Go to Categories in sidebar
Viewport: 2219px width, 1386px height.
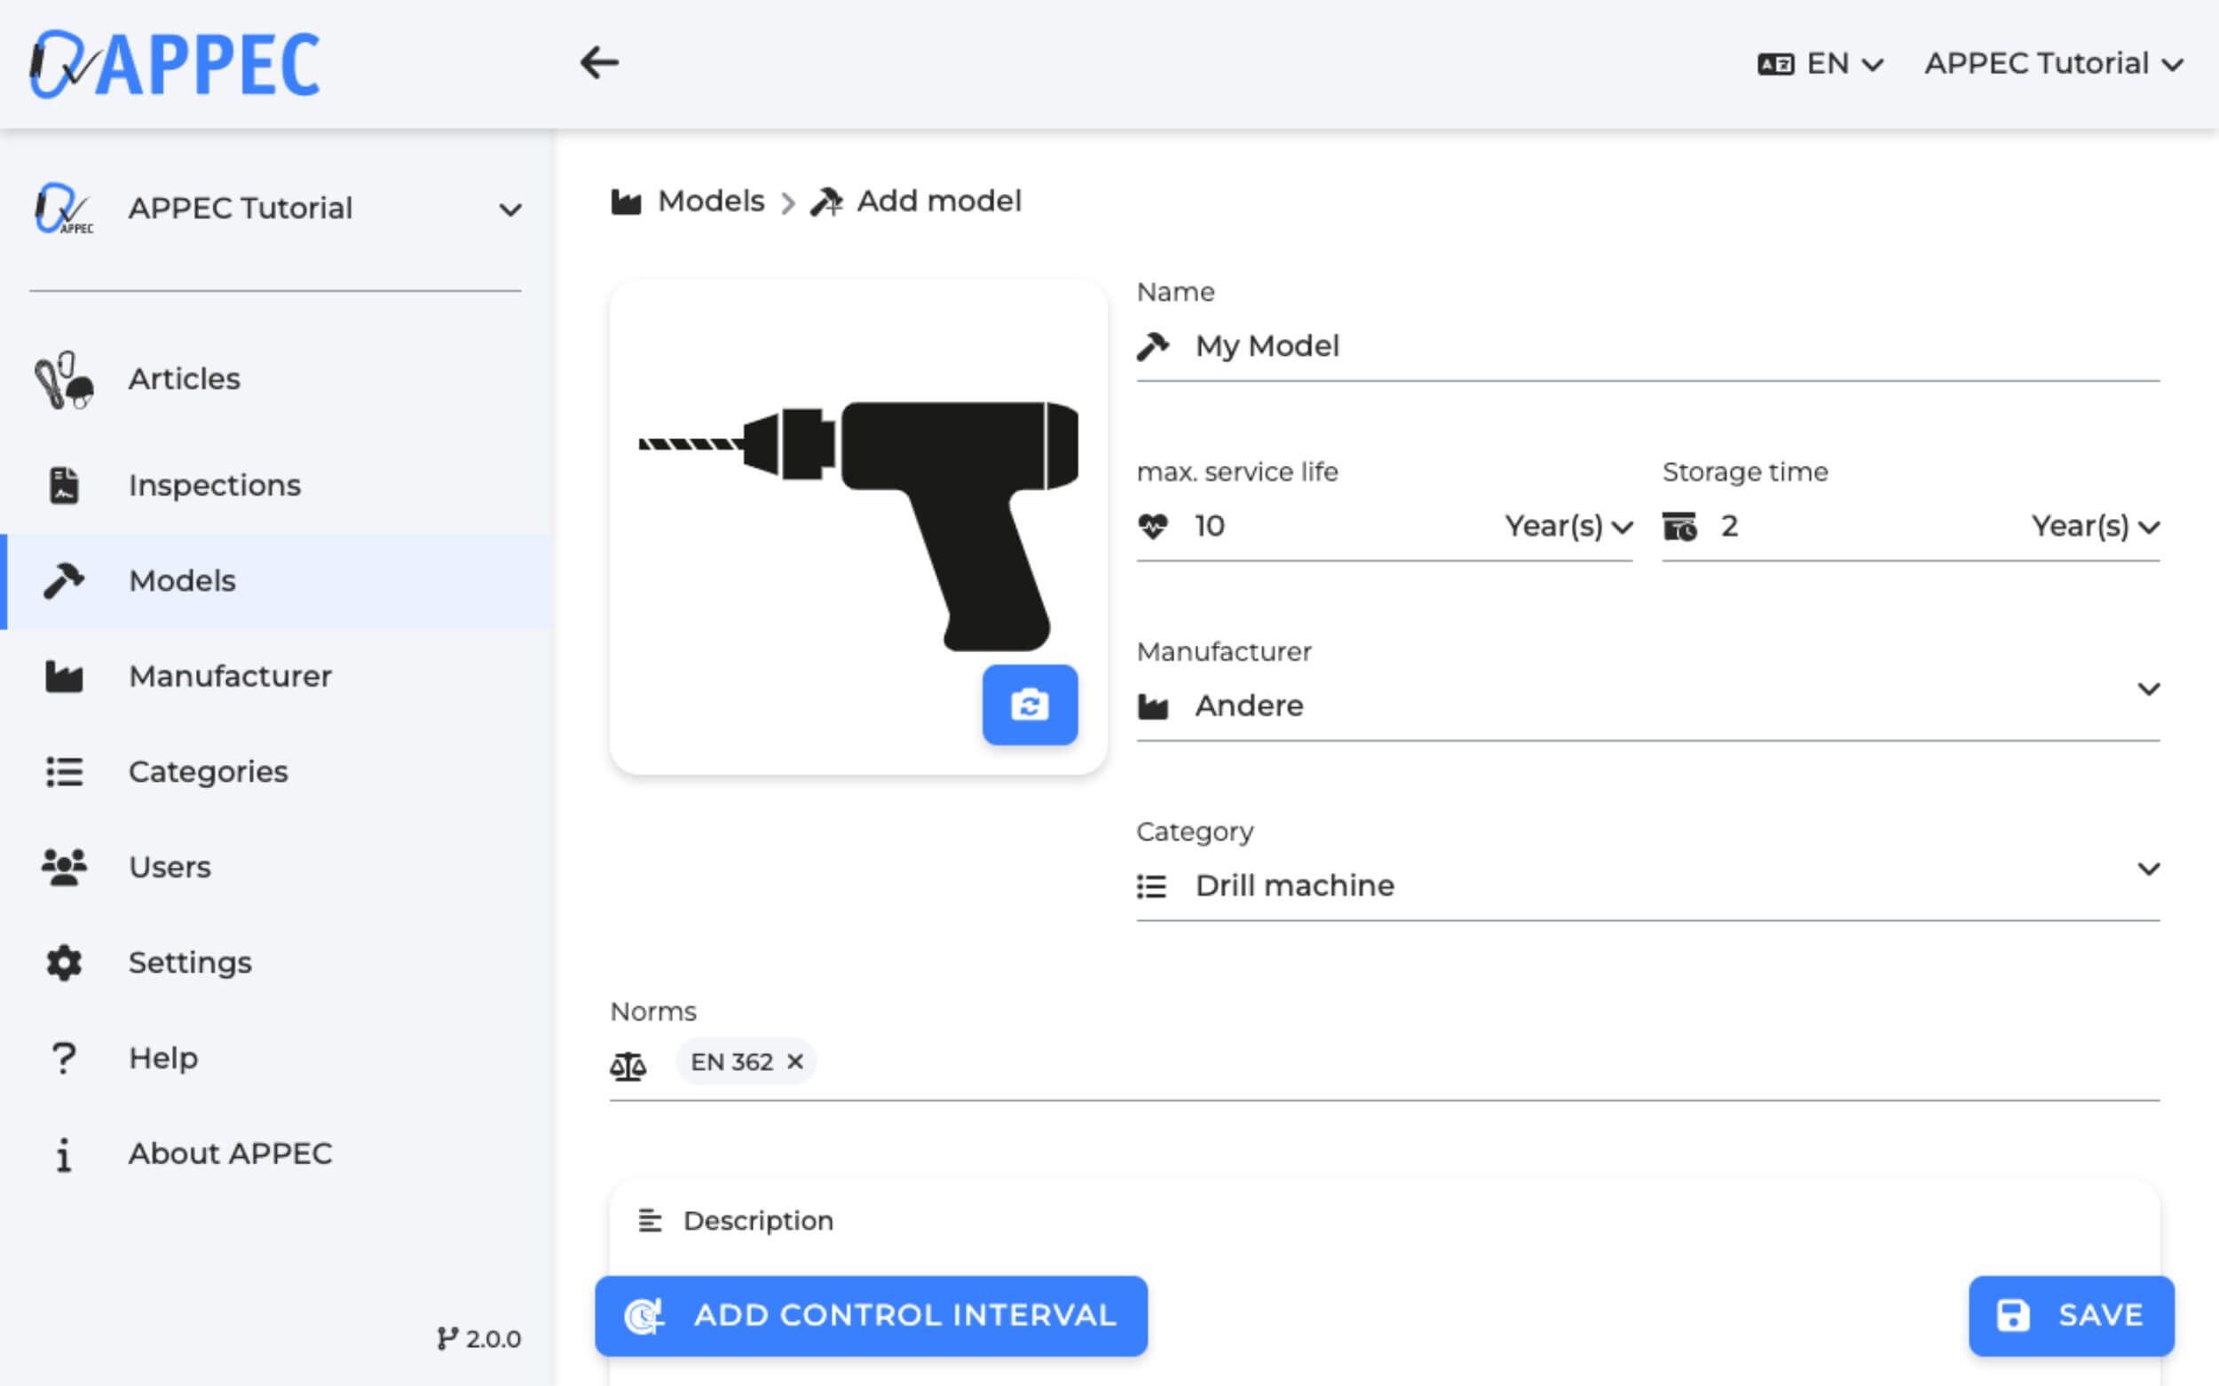pyautogui.click(x=209, y=772)
